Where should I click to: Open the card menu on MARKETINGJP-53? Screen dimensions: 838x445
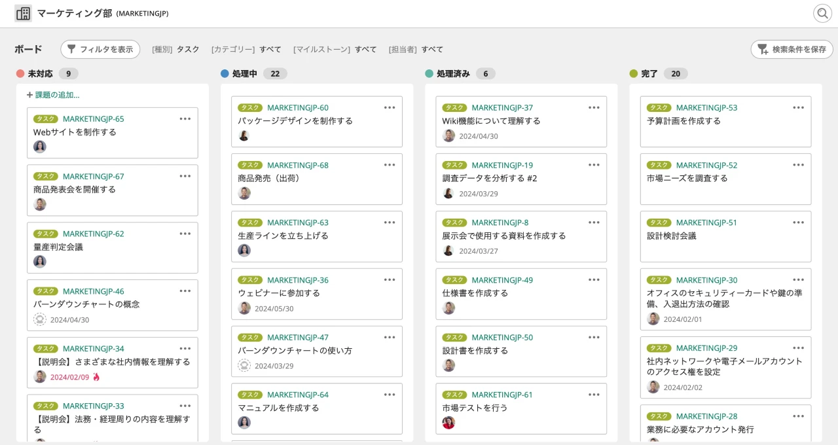coord(798,108)
